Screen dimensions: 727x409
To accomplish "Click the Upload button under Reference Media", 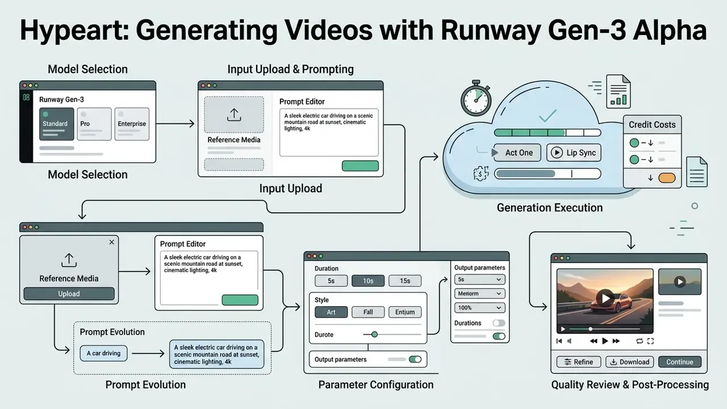I will coord(69,294).
